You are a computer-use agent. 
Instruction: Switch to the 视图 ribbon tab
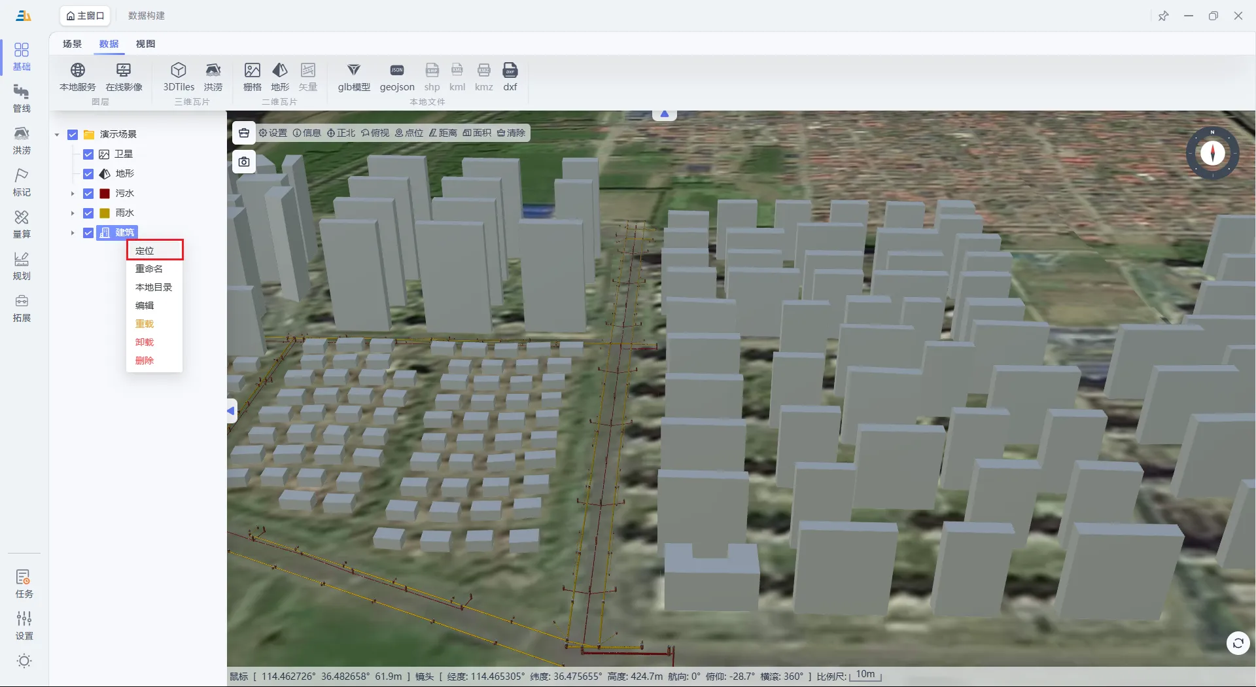145,44
